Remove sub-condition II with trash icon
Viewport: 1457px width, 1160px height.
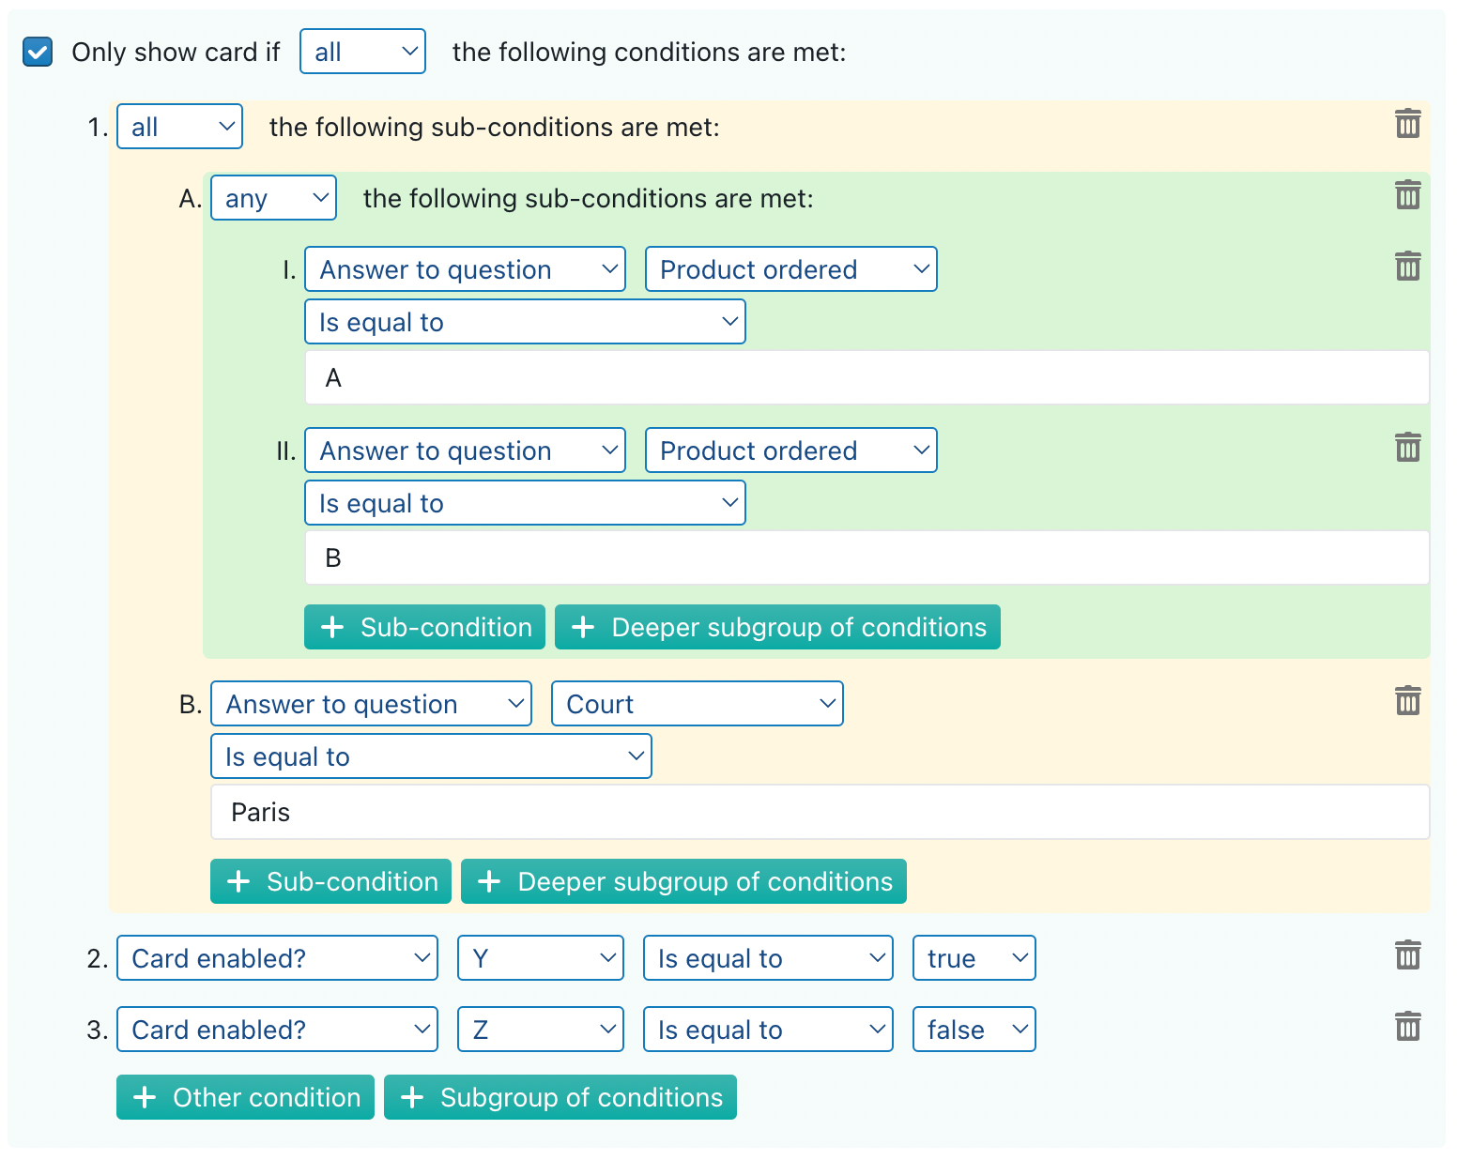(x=1407, y=448)
